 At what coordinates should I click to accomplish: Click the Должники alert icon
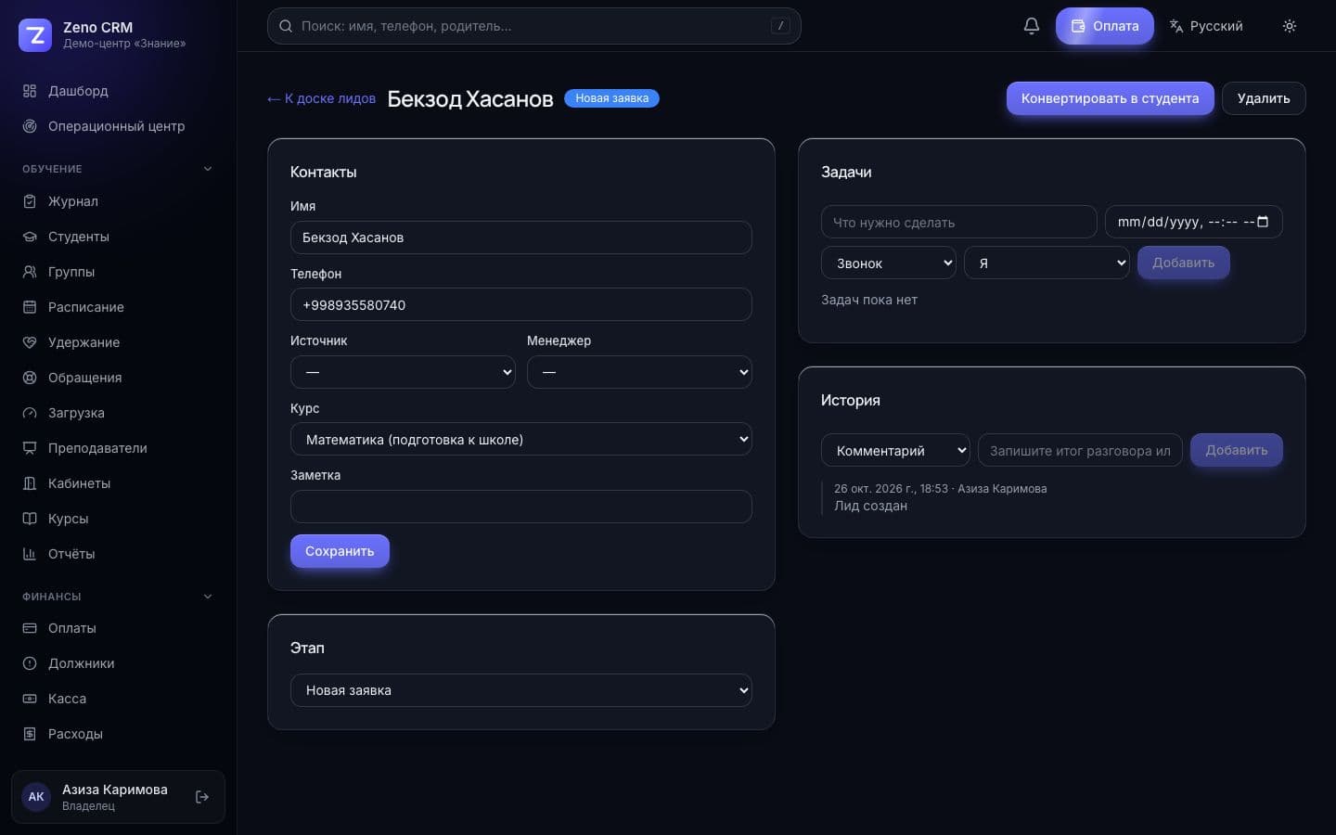[x=30, y=663]
